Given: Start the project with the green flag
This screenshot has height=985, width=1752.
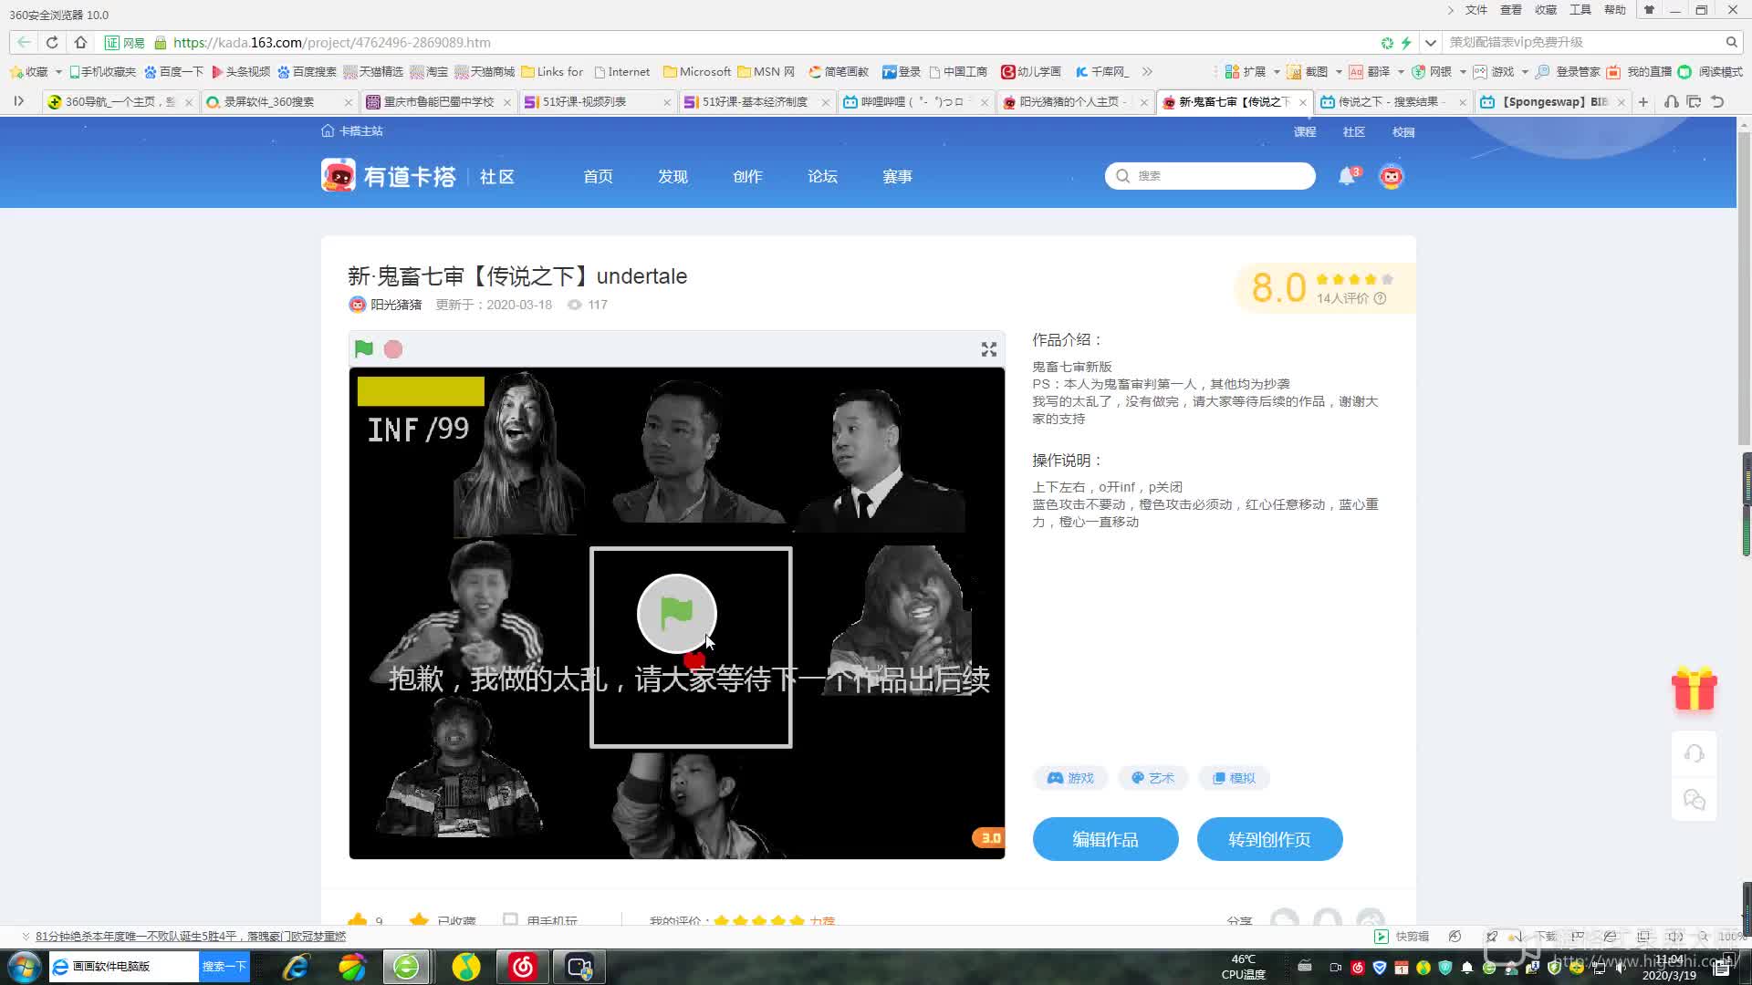Looking at the screenshot, I should 363,348.
